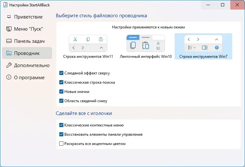Click the Сделайте все с иголочки heading
Image resolution: width=245 pixels, height=167 pixels.
tap(84, 113)
